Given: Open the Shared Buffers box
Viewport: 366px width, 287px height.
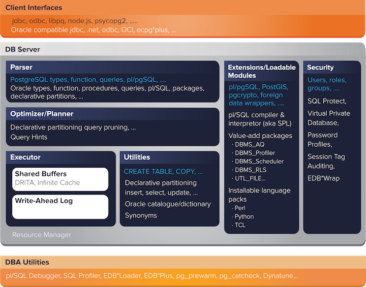Looking at the screenshot, I should tap(60, 178).
